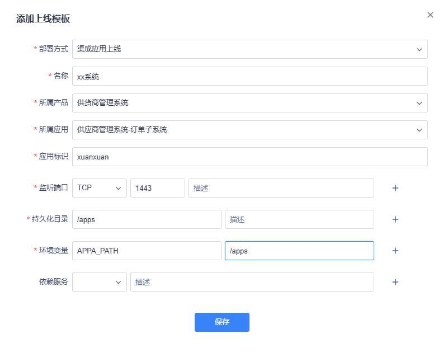443x357 pixels.
Task: Edit the APPA_PATH variable name field
Action: pyautogui.click(x=147, y=251)
